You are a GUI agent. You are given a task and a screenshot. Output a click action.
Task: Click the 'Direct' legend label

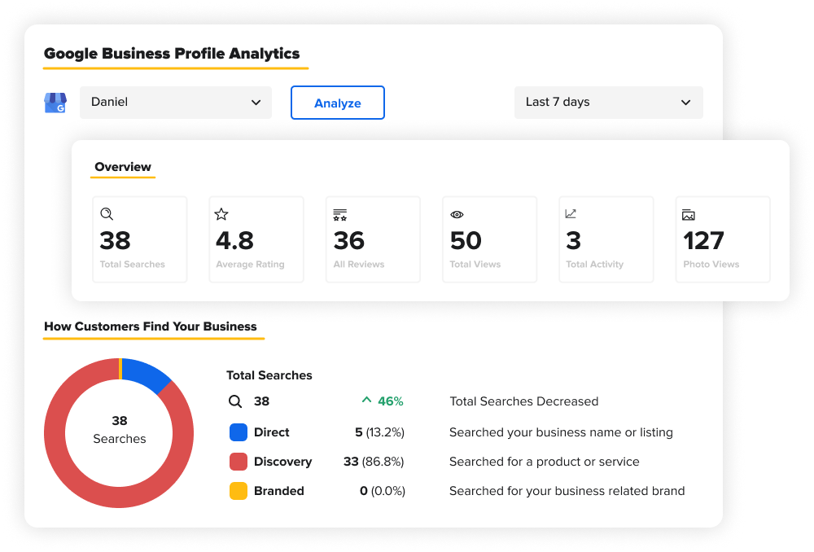[x=272, y=432]
